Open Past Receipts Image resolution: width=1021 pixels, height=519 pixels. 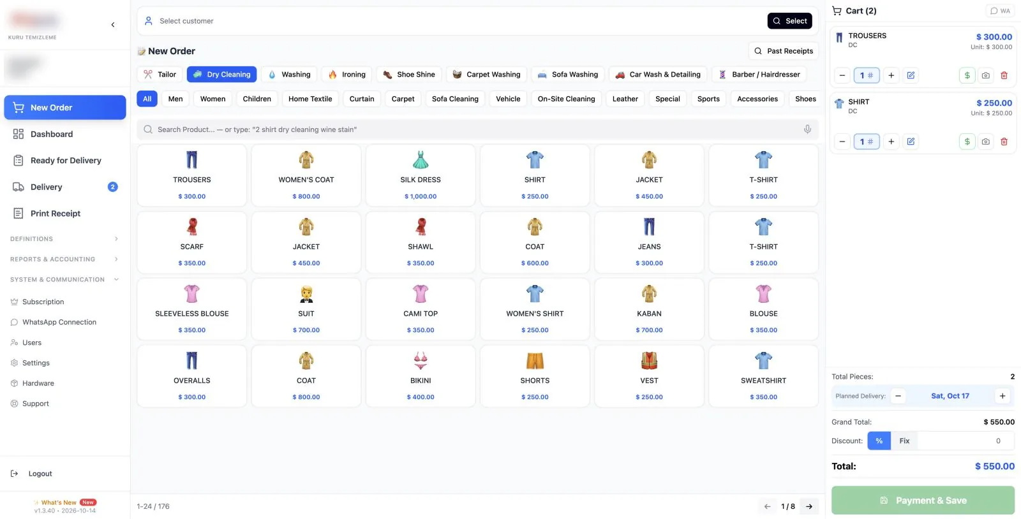coord(784,51)
